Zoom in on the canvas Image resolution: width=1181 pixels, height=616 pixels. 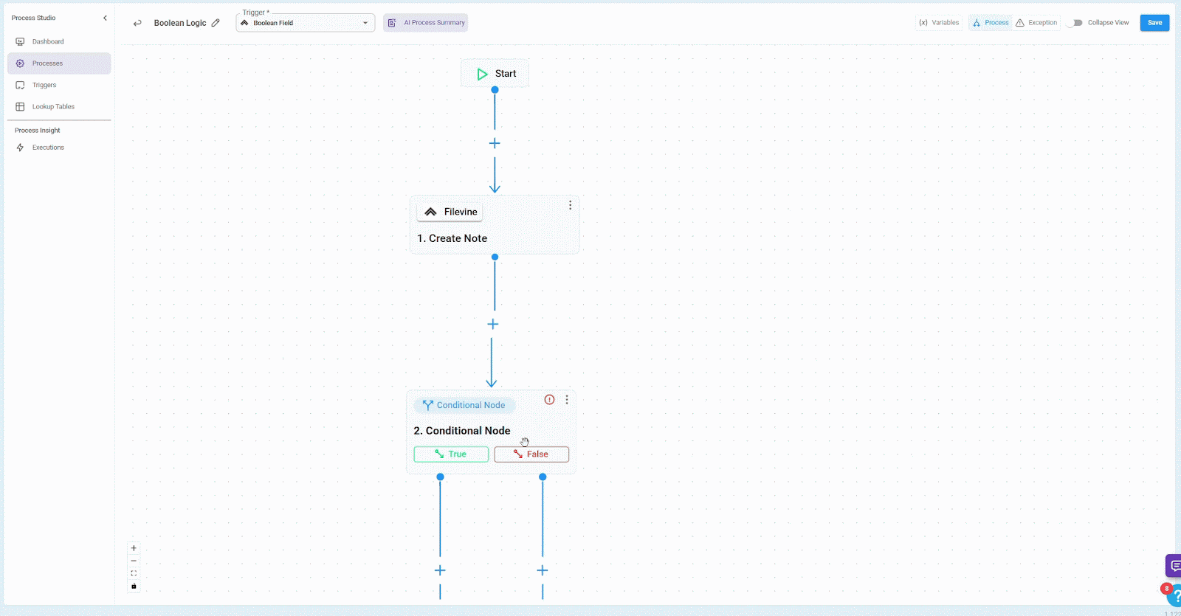(134, 548)
